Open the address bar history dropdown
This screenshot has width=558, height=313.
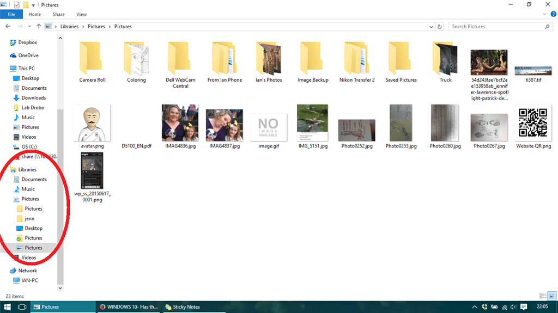pos(432,26)
